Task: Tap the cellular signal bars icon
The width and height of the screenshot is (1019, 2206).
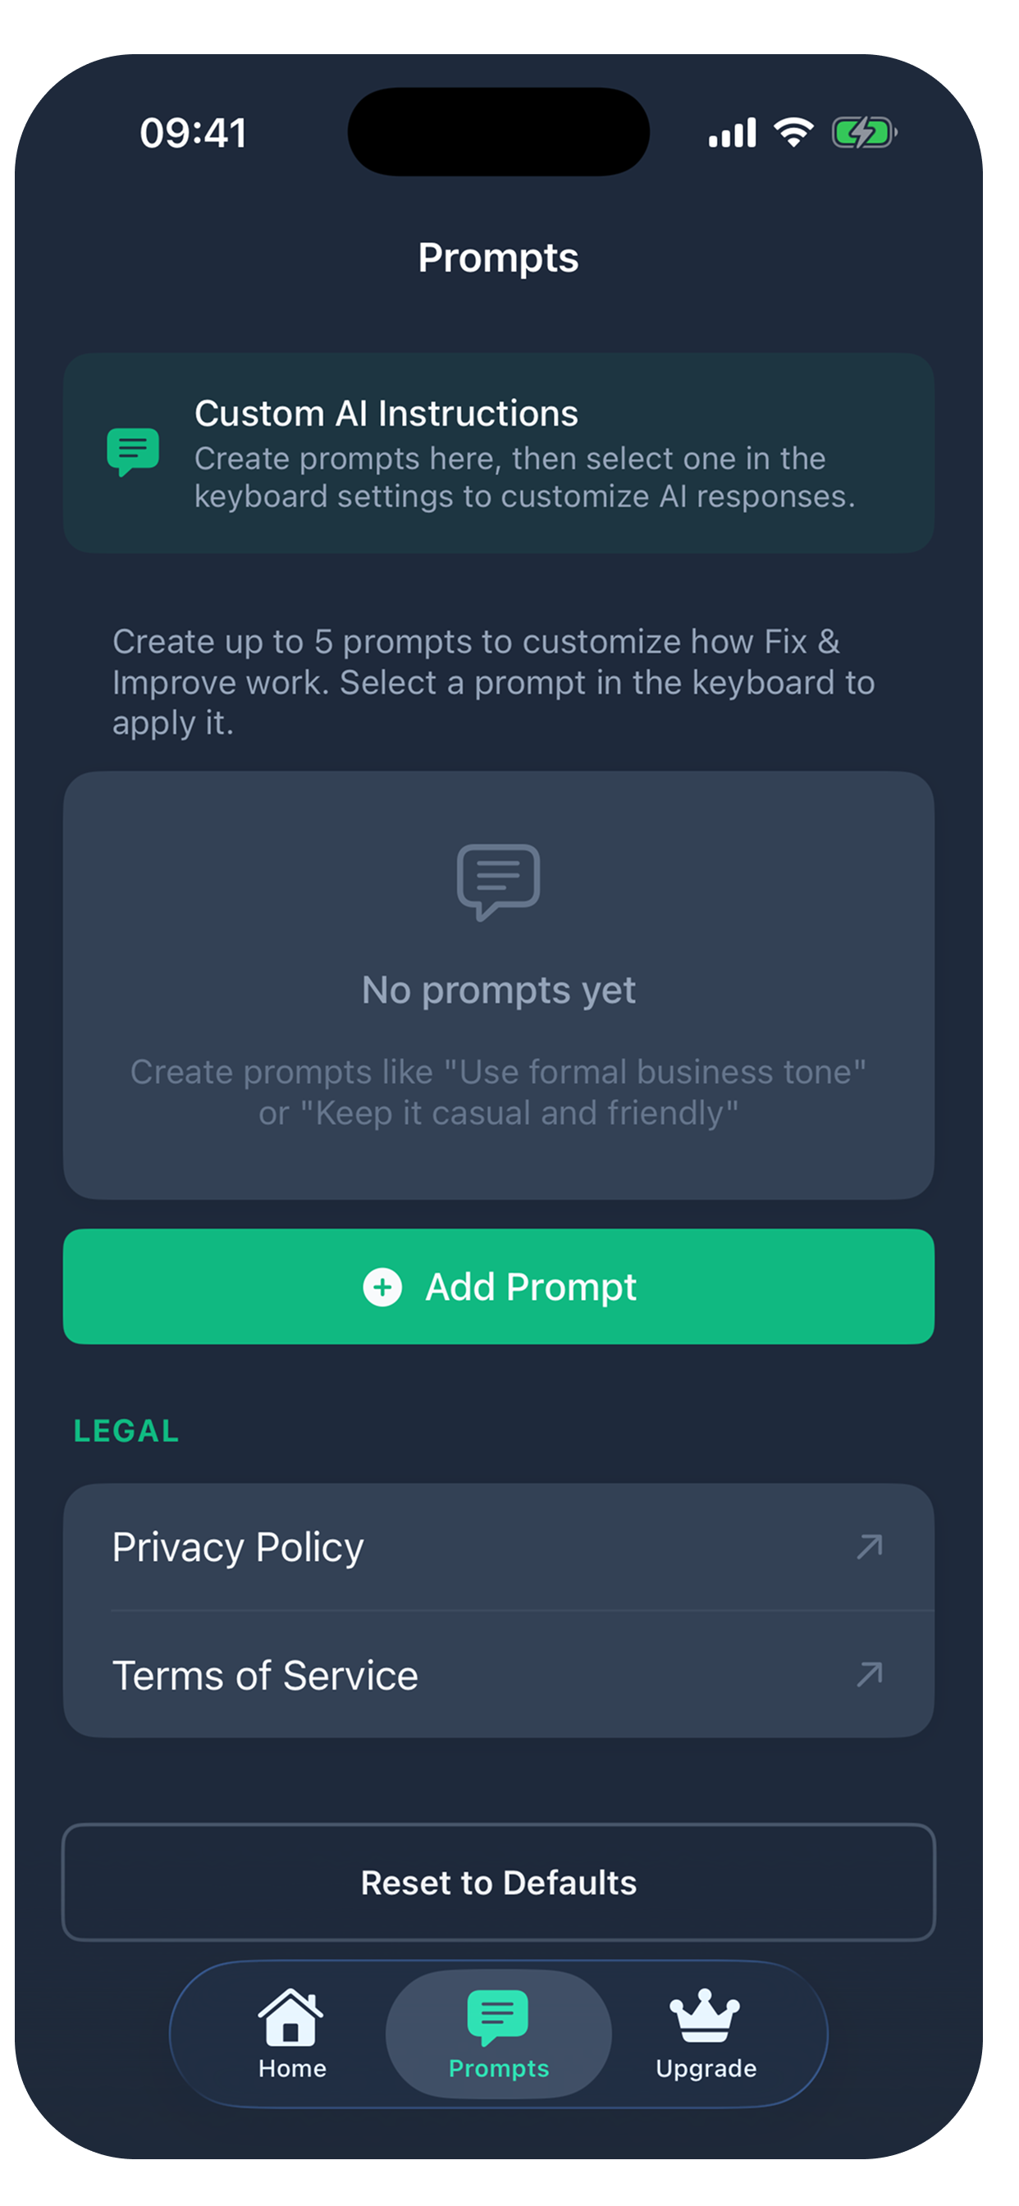Action: (732, 133)
